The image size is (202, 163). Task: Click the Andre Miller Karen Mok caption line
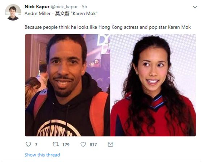coord(61,13)
